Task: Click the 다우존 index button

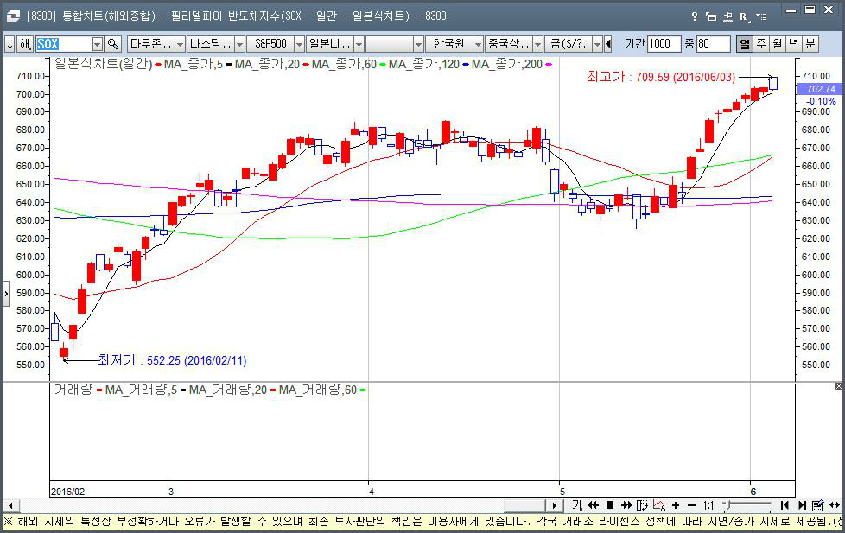Action: click(x=150, y=44)
